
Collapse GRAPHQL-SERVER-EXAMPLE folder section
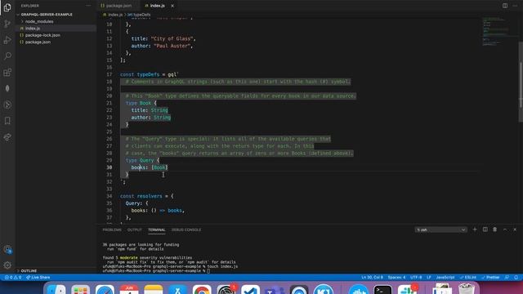pos(47,15)
